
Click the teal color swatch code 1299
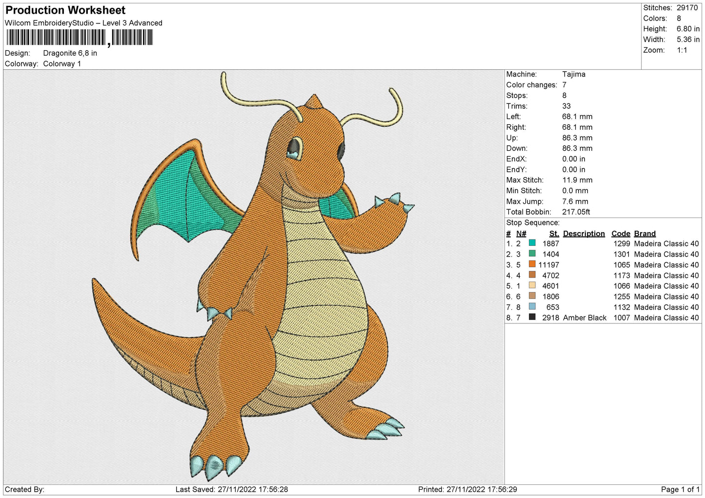(532, 243)
